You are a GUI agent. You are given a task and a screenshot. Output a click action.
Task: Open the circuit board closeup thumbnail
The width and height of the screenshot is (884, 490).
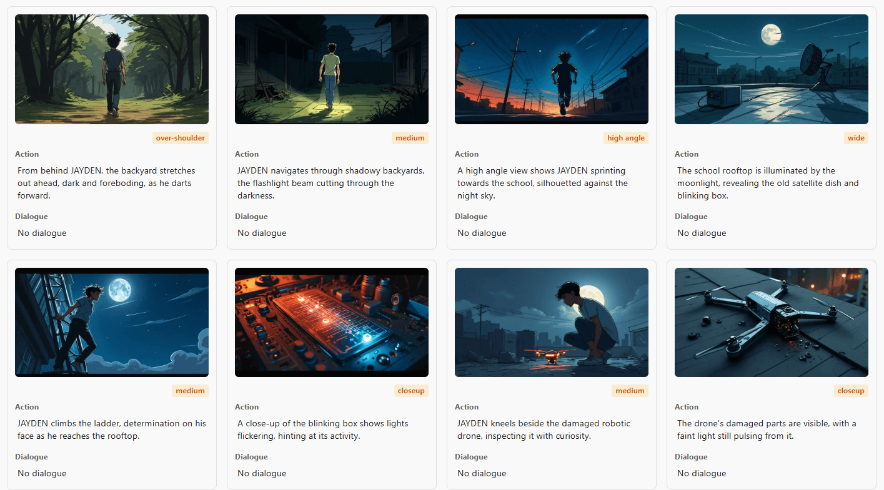pos(331,322)
